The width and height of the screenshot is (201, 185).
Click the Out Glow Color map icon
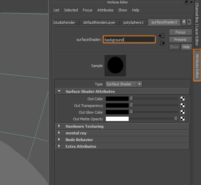(183, 112)
